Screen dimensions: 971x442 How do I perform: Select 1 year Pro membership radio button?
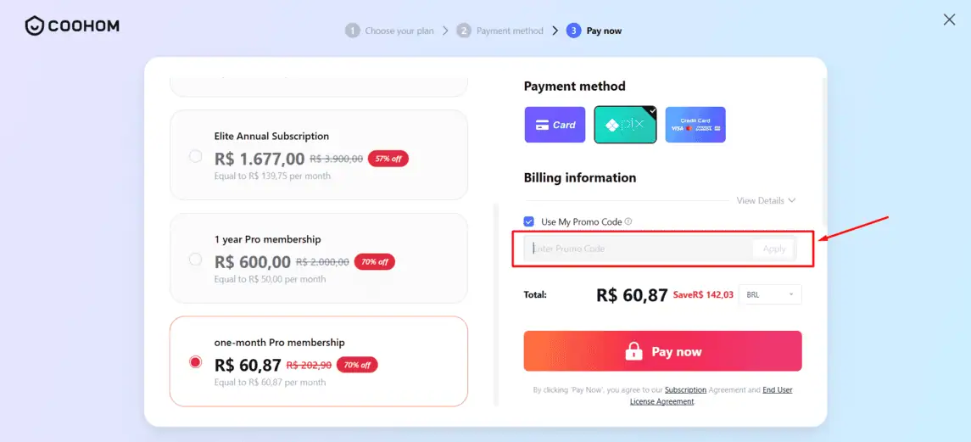click(196, 259)
